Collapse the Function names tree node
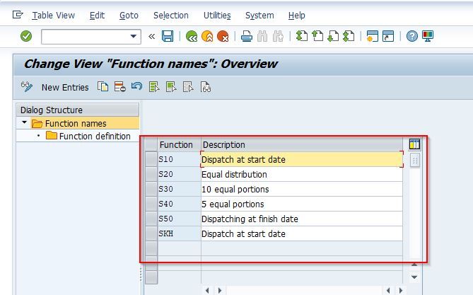473x295 pixels. (25, 122)
